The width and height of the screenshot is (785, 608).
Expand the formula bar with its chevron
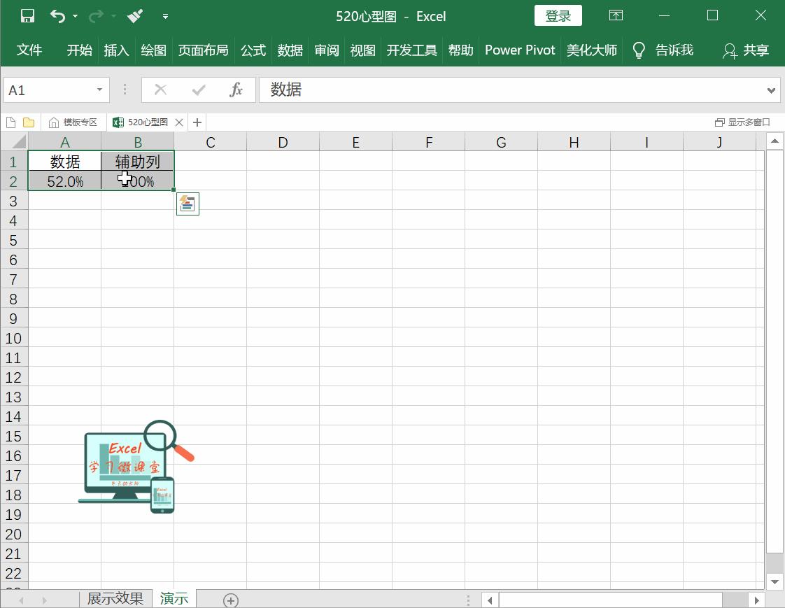click(770, 90)
